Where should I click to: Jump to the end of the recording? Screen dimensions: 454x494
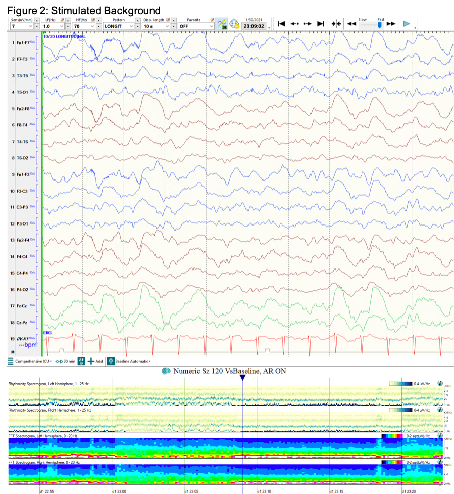pos(320,24)
